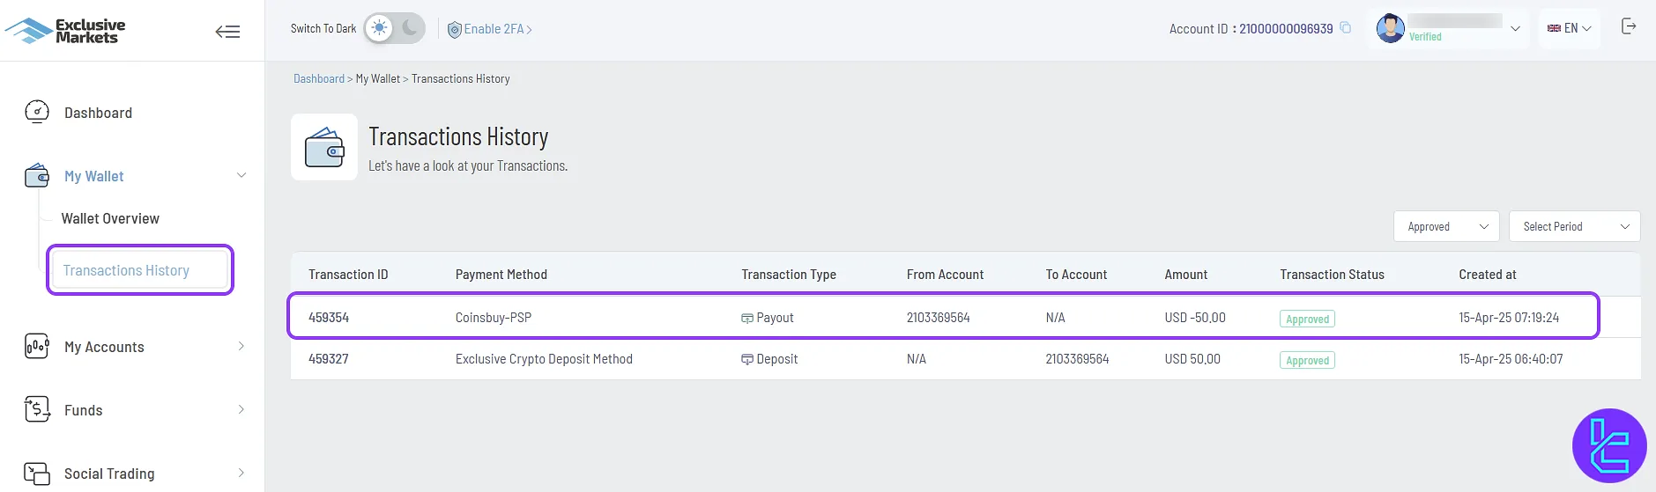The width and height of the screenshot is (1656, 492).
Task: Click From Account 2103369564 in payout row
Action: (x=939, y=318)
